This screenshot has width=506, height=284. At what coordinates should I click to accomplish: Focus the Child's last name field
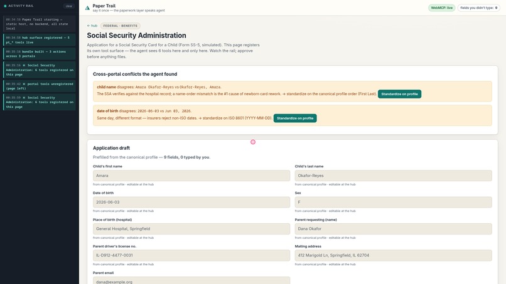tap(393, 176)
